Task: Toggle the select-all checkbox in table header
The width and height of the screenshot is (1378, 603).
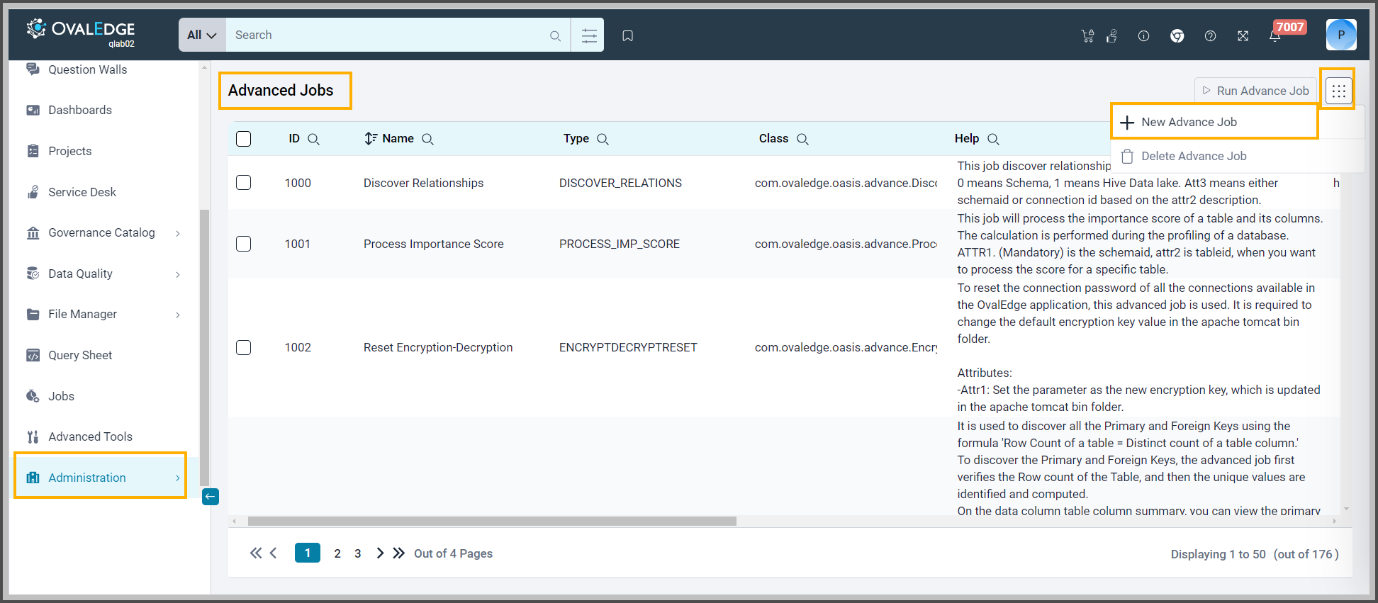Action: point(244,139)
